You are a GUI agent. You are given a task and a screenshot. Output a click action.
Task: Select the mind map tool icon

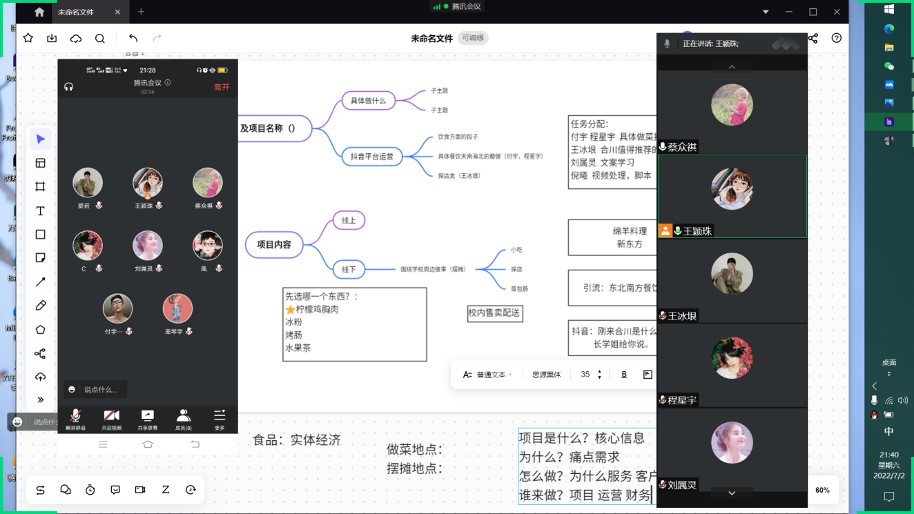pos(41,354)
